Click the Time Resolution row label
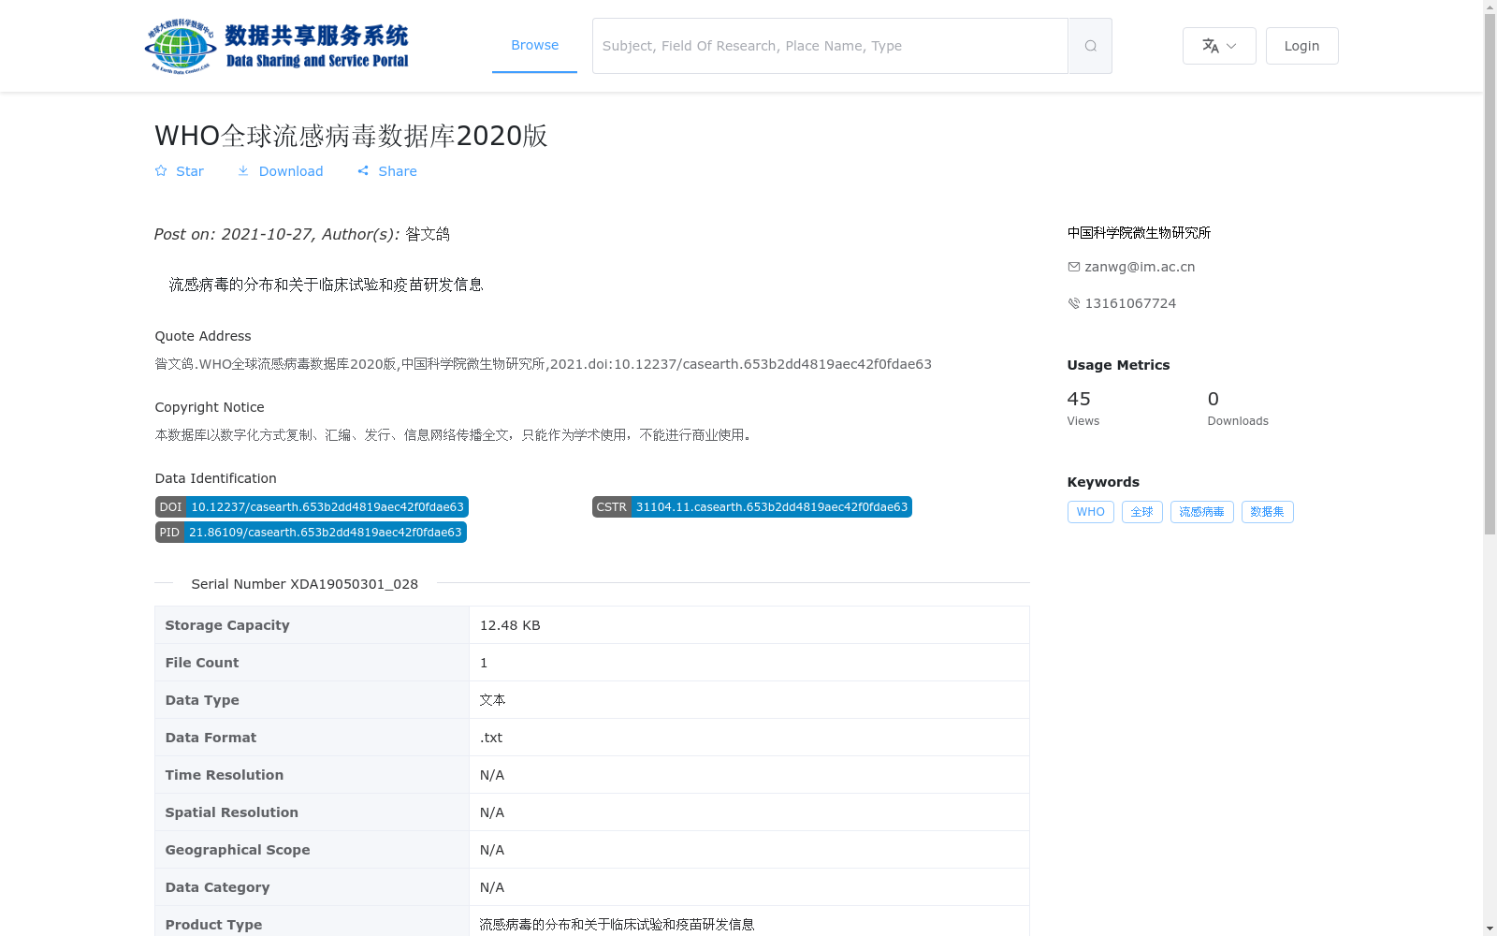The height and width of the screenshot is (936, 1497). coord(224,775)
